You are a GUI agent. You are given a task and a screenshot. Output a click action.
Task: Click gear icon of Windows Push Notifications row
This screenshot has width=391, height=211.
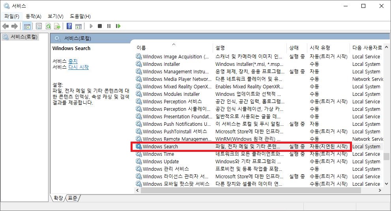point(138,124)
